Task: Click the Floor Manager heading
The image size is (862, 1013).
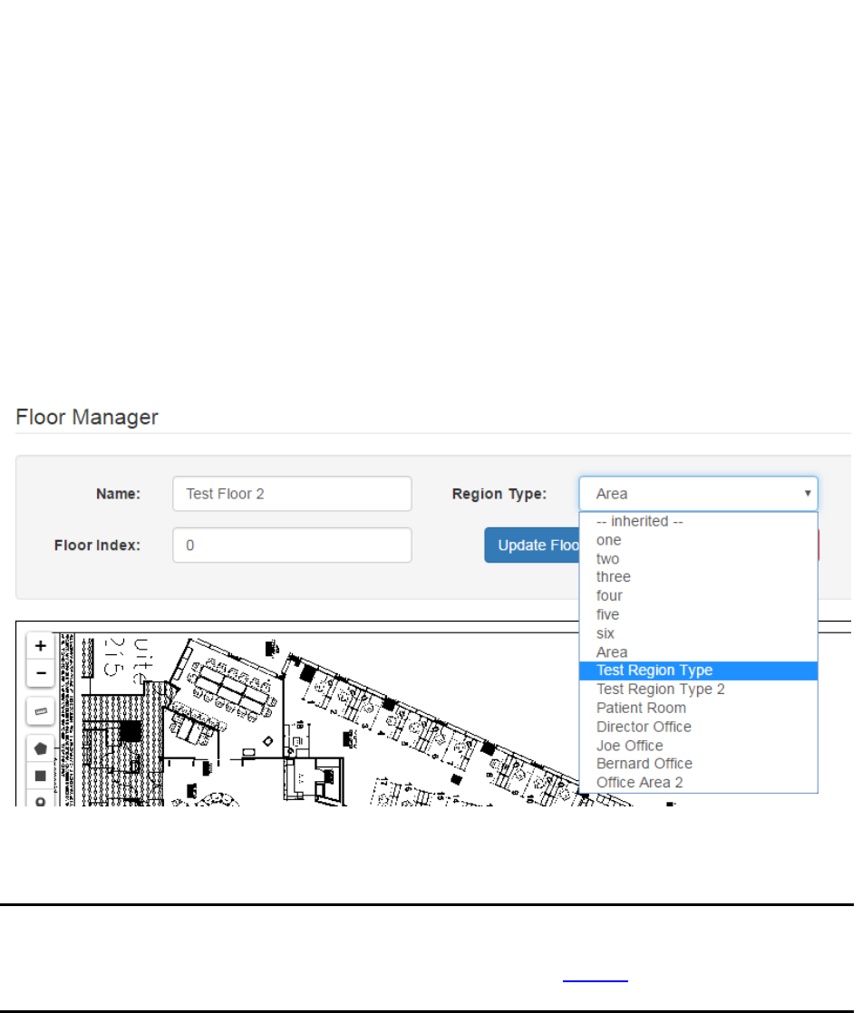Action: click(87, 418)
